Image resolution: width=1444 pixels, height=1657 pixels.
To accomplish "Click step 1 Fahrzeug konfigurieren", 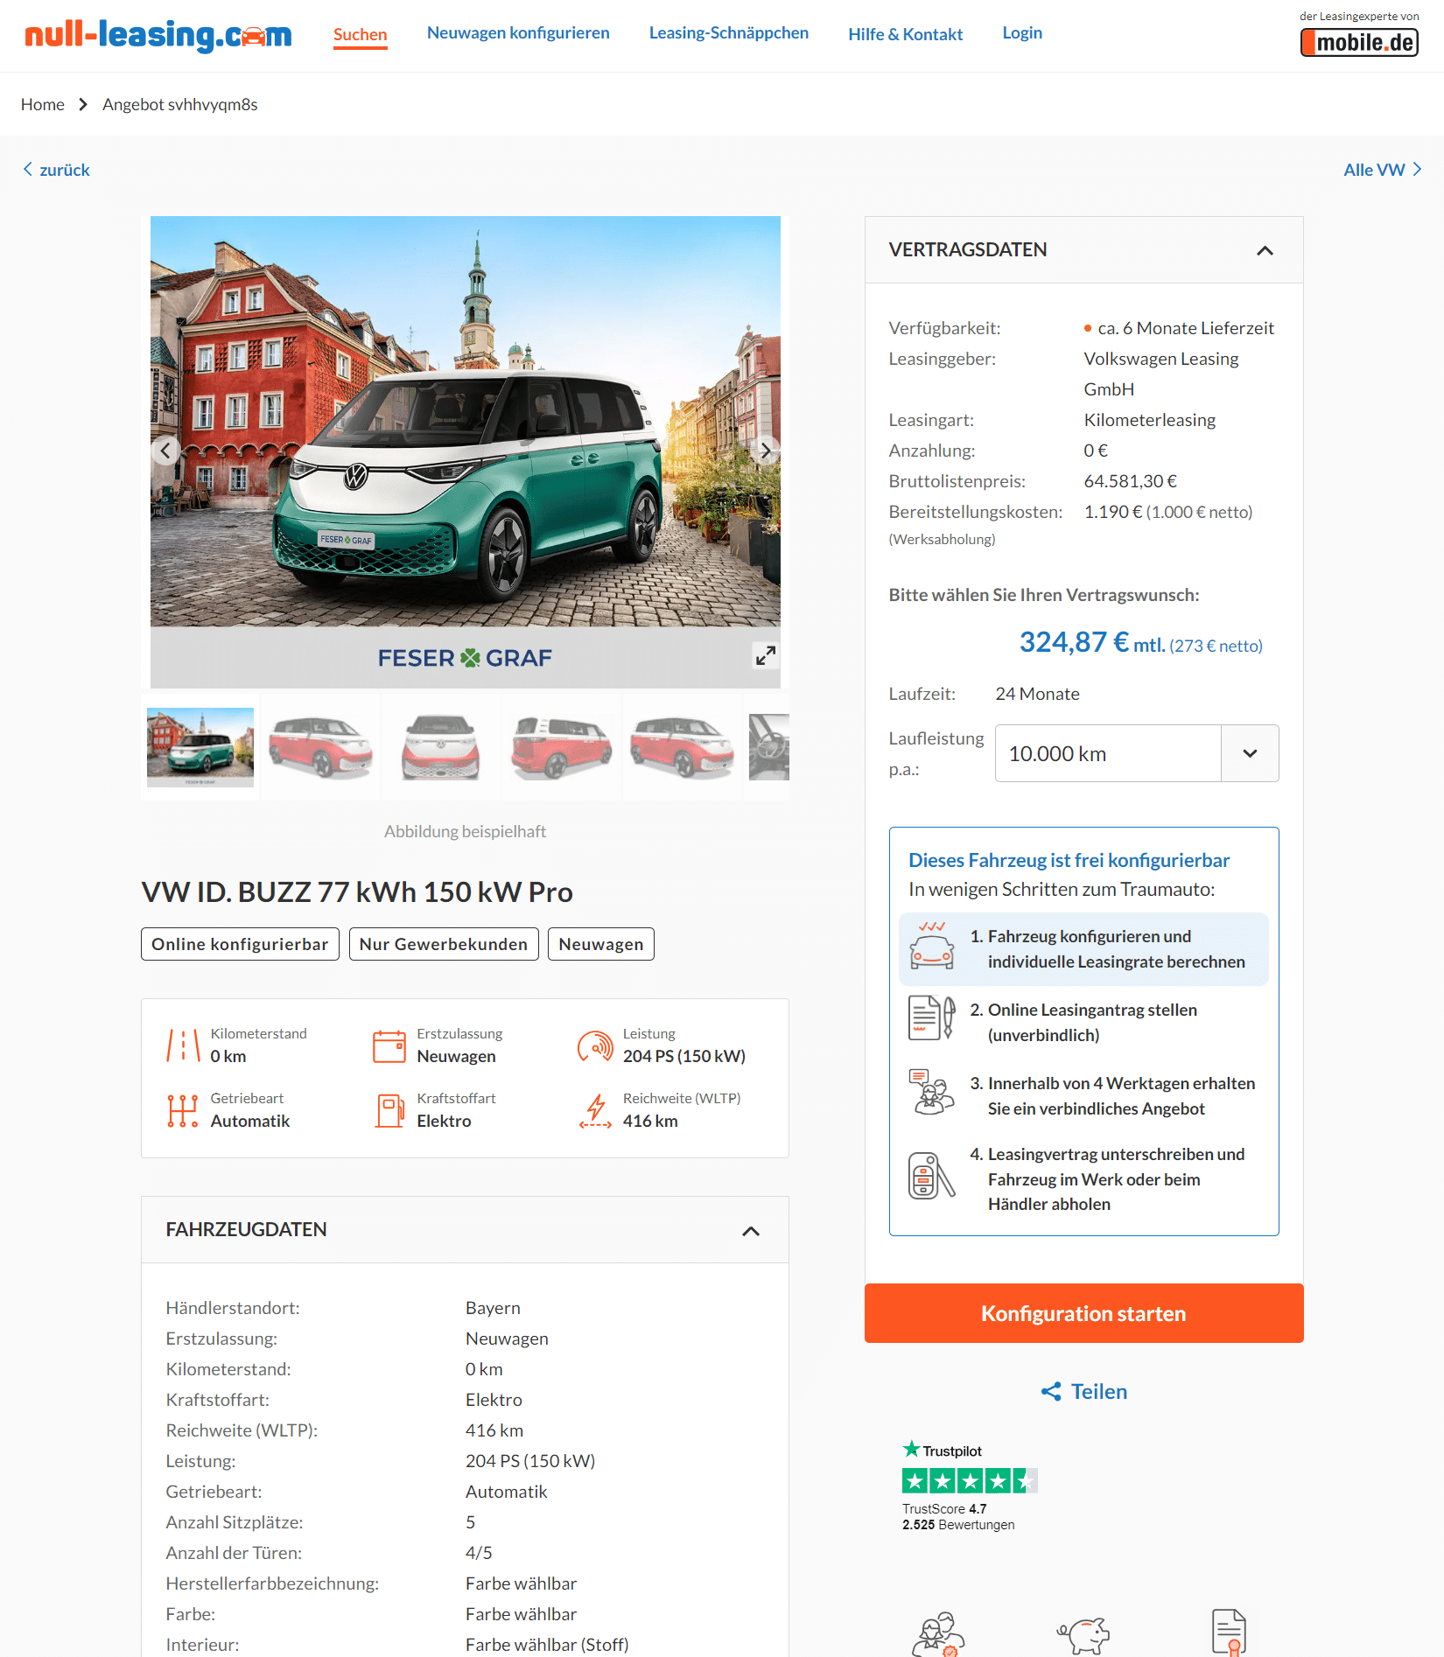I will [1083, 949].
